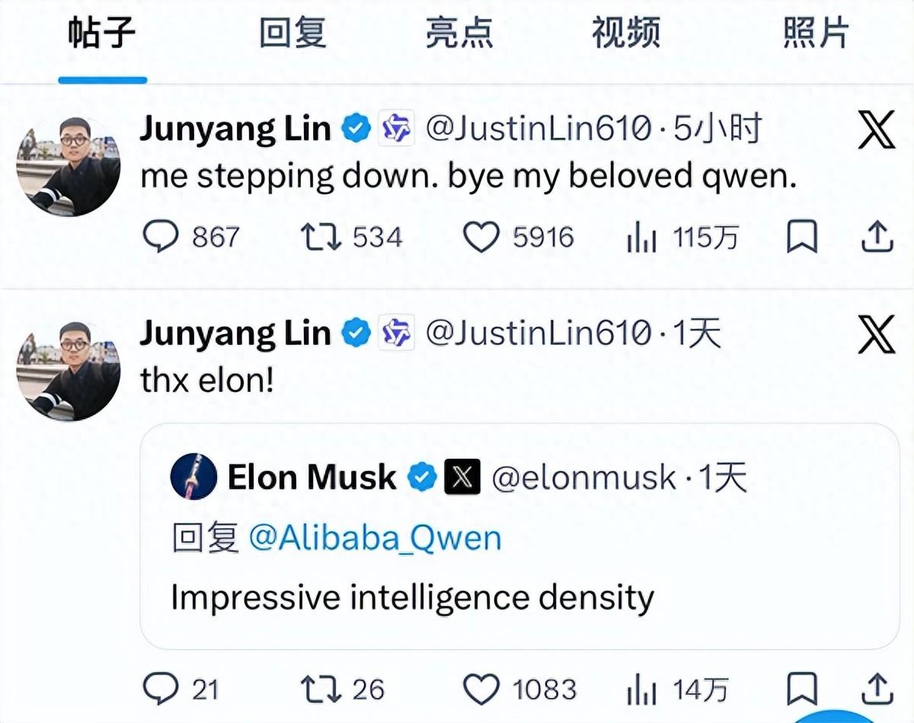Screen dimensions: 914x723
Task: Open replies on the 'stepping down' post
Action: [x=160, y=237]
